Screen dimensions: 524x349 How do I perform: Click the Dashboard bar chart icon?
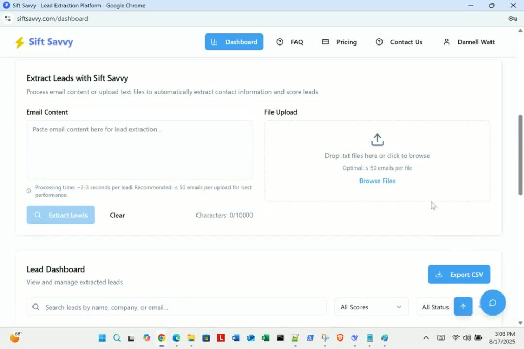pyautogui.click(x=214, y=42)
